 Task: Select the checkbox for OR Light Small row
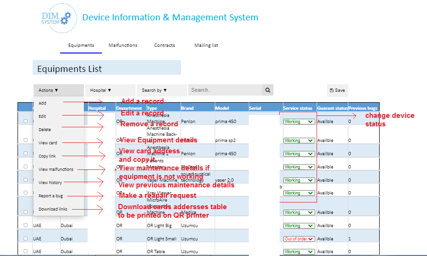pyautogui.click(x=26, y=239)
